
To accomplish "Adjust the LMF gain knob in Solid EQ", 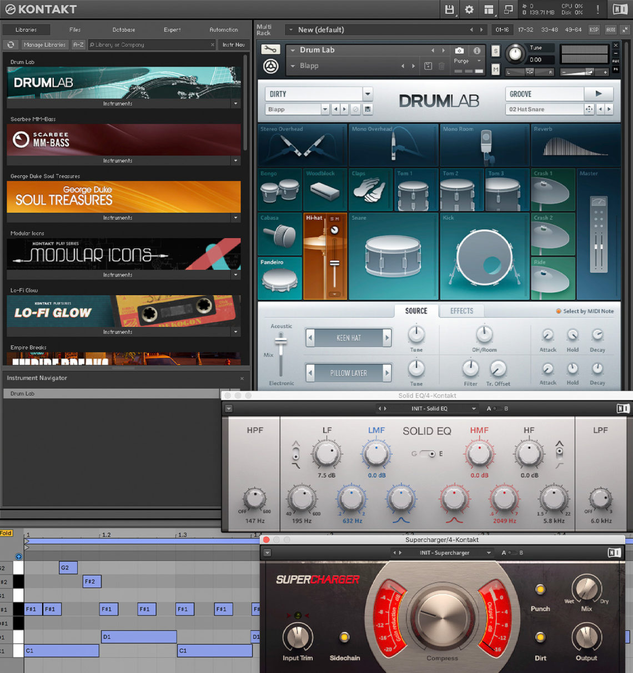I will pyautogui.click(x=375, y=454).
